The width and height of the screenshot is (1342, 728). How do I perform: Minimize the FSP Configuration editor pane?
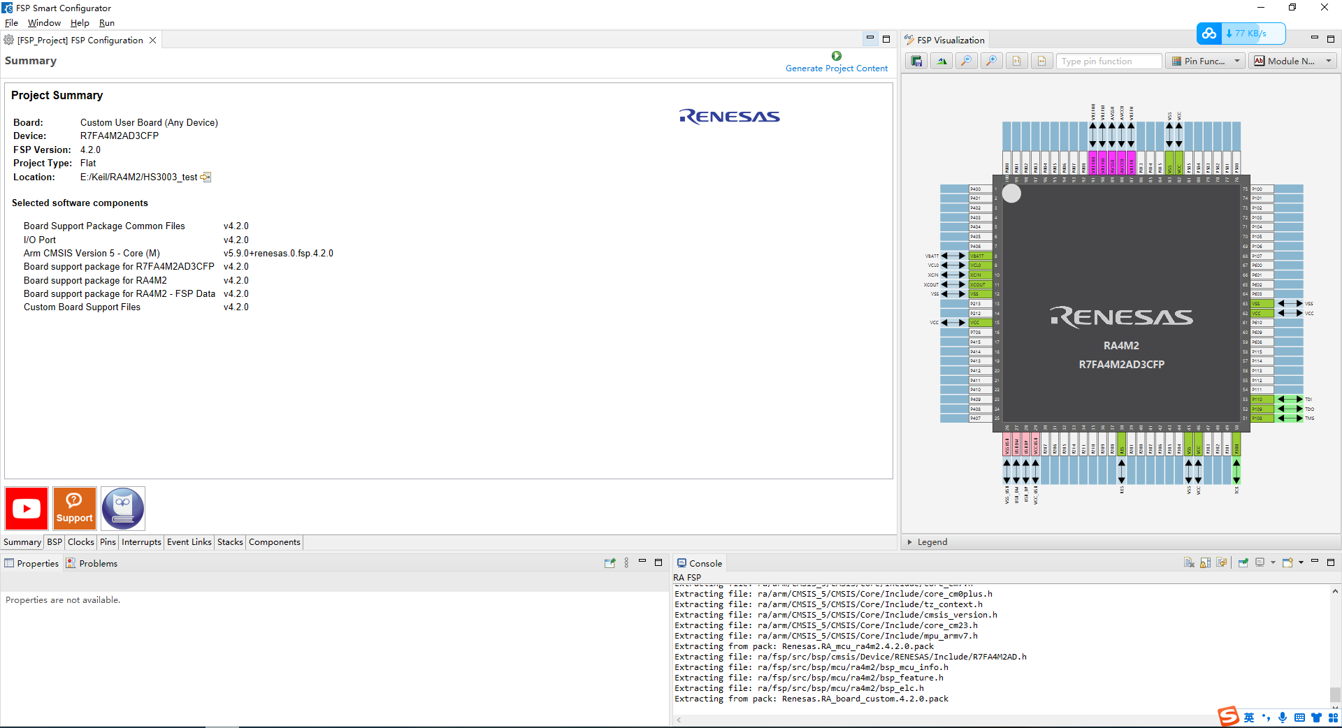coord(870,38)
